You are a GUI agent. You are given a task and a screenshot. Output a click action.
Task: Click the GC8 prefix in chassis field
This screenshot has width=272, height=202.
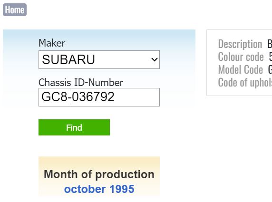(x=54, y=97)
